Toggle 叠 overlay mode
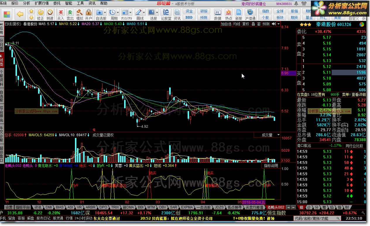Screen dimensions: 370x226 click(253, 24)
